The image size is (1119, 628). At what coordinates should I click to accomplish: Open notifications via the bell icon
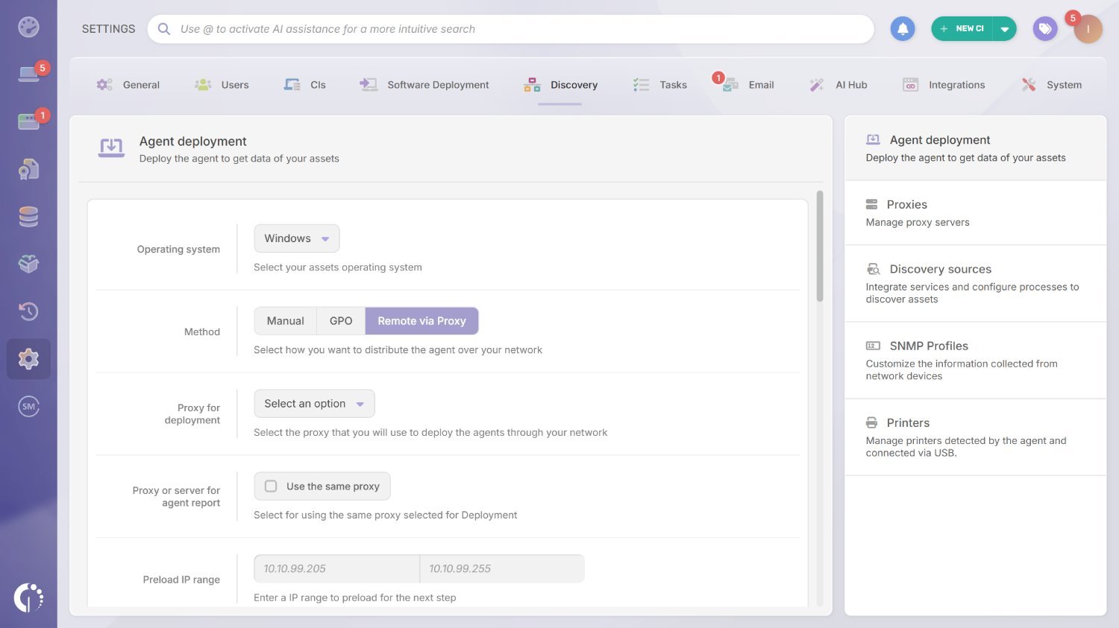pos(902,28)
